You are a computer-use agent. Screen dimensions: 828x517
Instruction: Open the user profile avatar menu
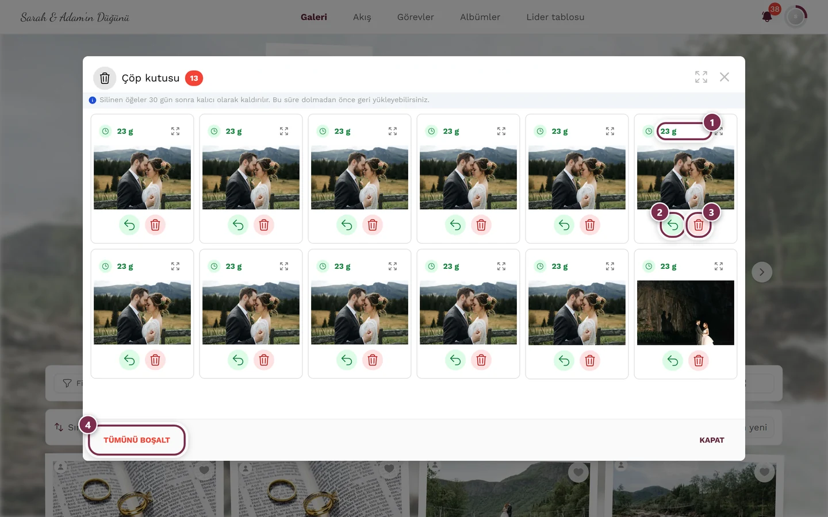(796, 17)
